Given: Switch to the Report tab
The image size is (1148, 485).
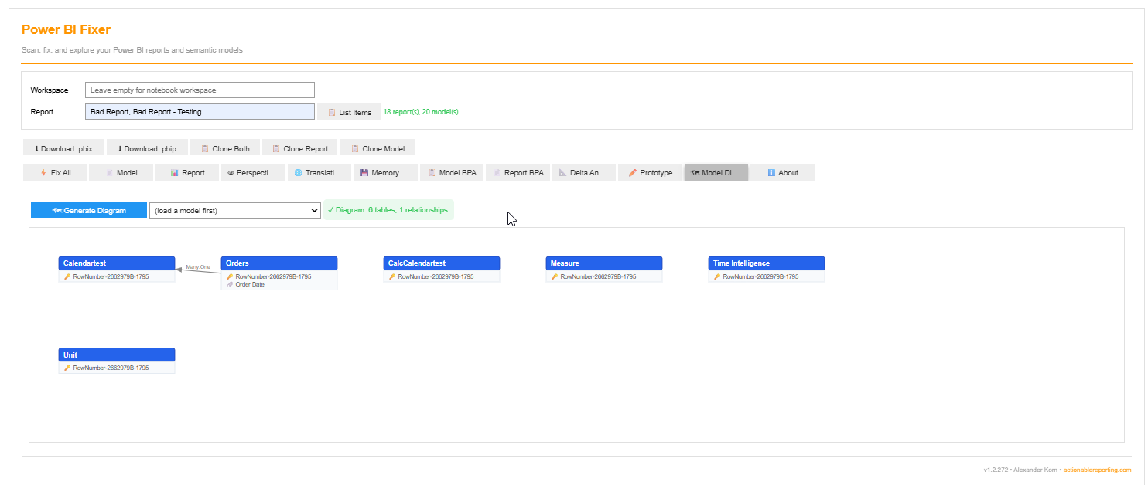Looking at the screenshot, I should [187, 173].
